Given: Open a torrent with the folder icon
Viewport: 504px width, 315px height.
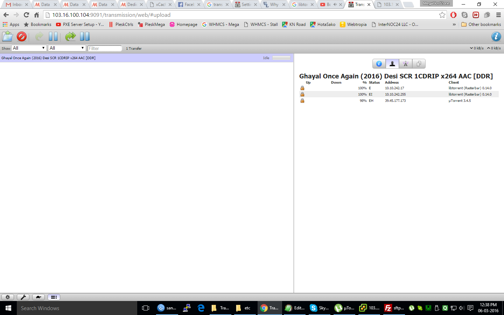Looking at the screenshot, I should pos(7,36).
